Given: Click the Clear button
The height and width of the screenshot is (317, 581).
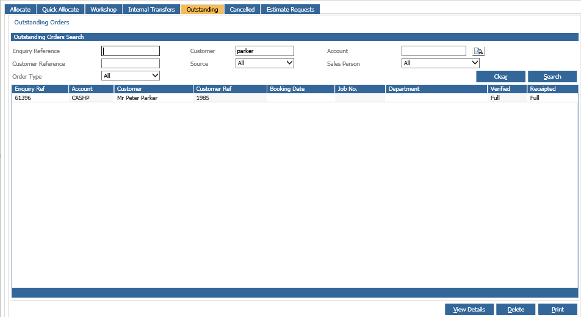Looking at the screenshot, I should 500,76.
